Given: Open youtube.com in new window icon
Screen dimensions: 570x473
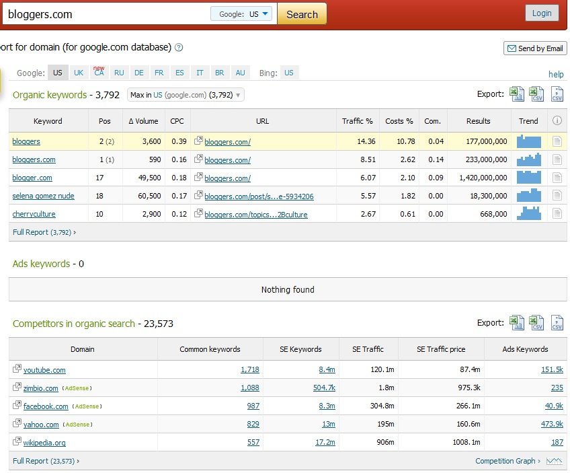Looking at the screenshot, I should (x=17, y=369).
